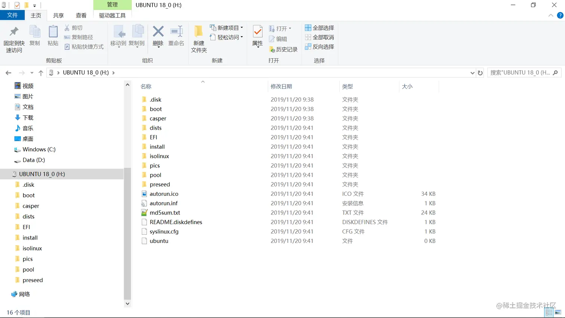Open quick access toolbar customize dropdown
This screenshot has height=318, width=565.
point(34,6)
